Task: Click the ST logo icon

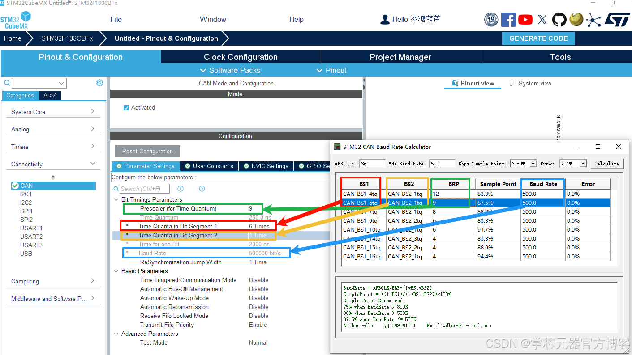Action: click(617, 19)
